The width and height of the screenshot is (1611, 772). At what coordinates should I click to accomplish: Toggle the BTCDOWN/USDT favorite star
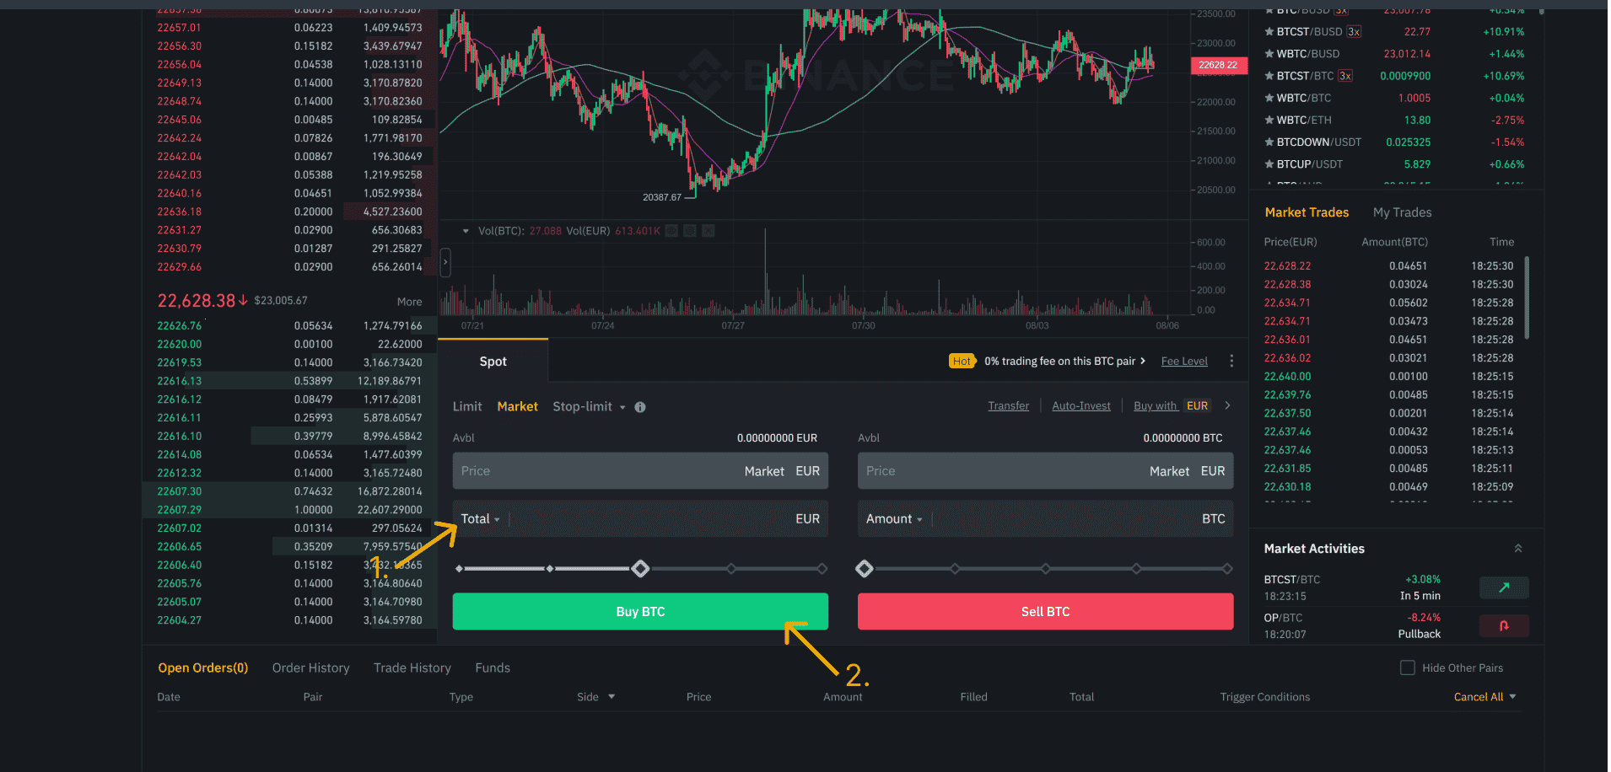pos(1269,142)
